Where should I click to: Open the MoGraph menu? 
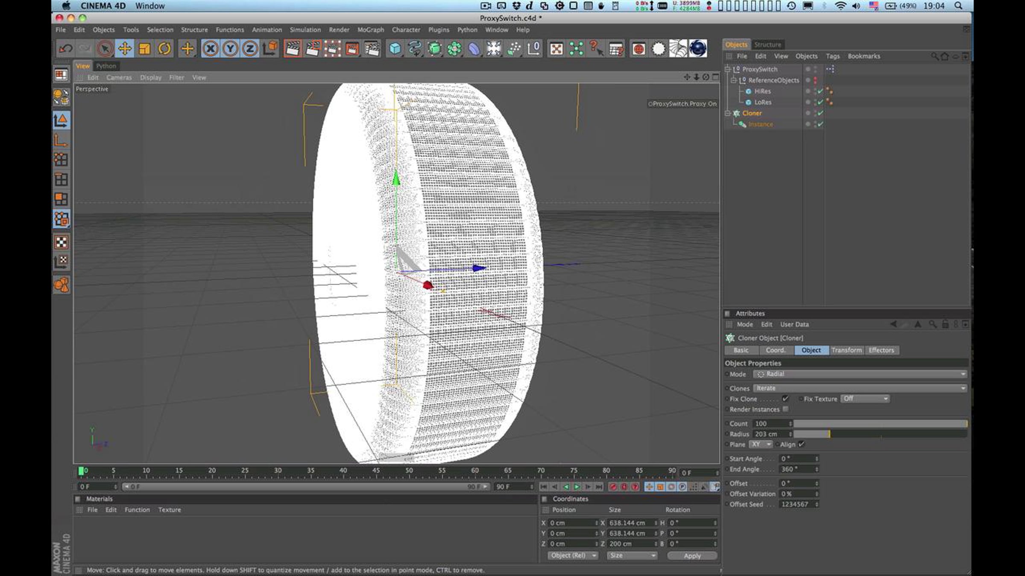click(371, 30)
